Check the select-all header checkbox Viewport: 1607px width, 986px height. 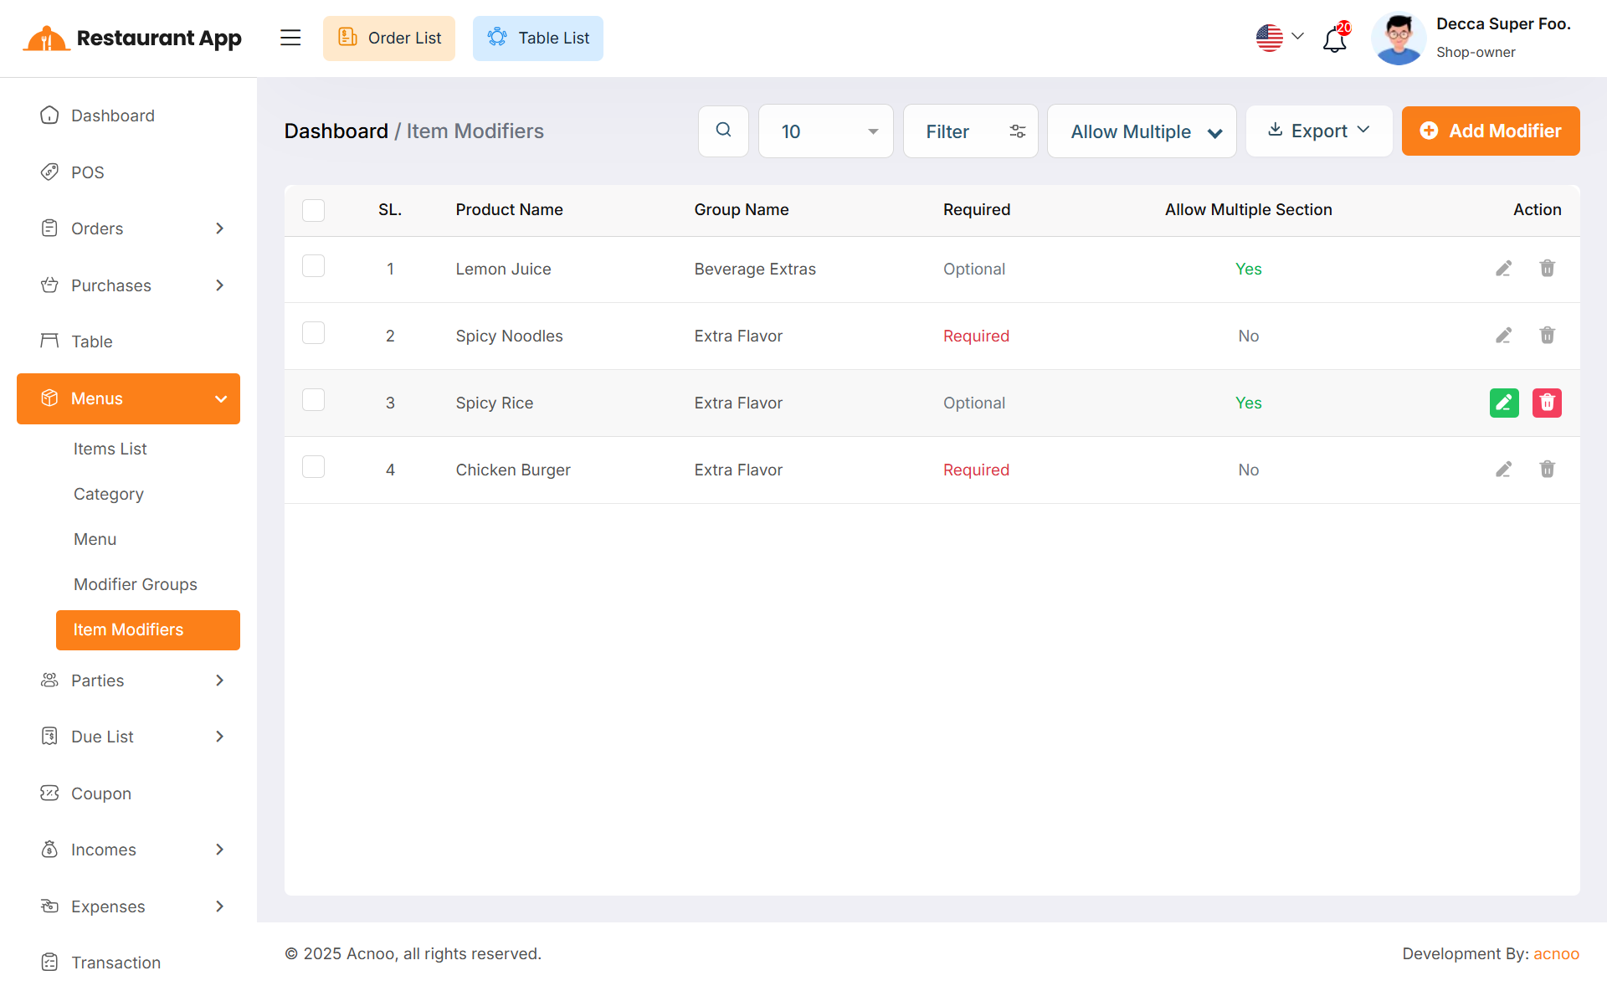point(313,210)
